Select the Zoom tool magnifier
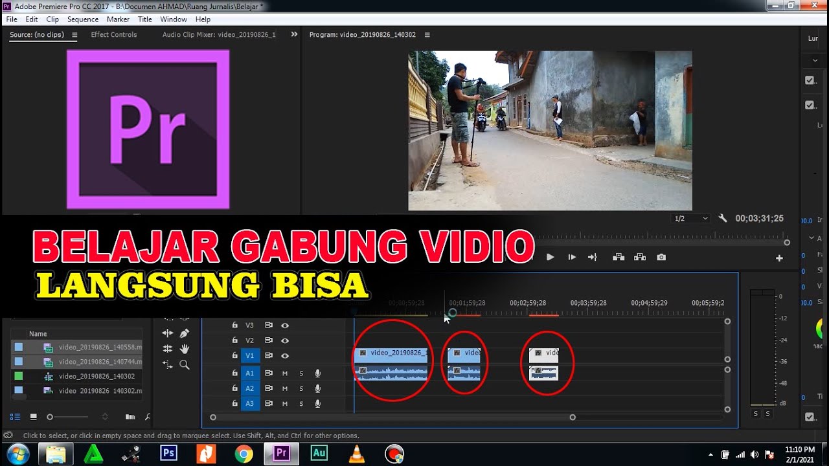 point(185,365)
